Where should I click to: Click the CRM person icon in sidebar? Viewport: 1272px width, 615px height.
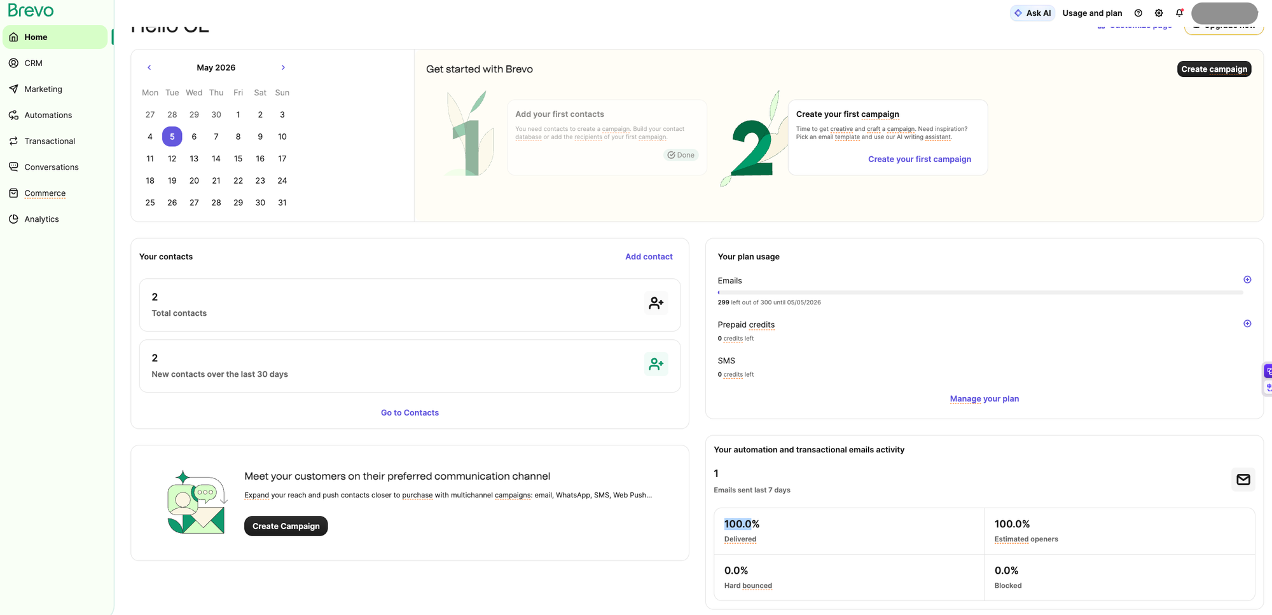coord(13,63)
